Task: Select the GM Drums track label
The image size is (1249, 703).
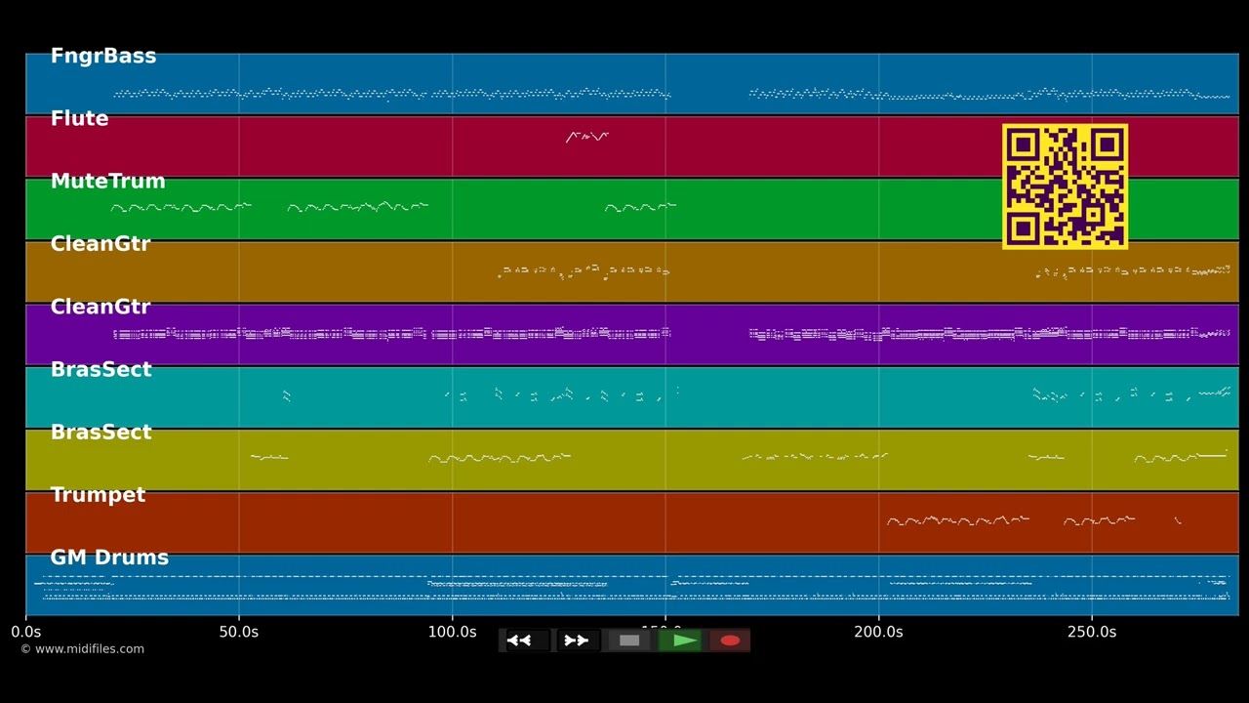Action: 109,558
